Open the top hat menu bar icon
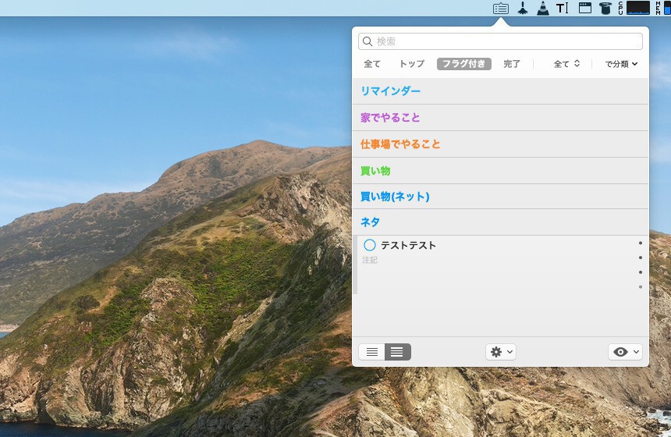671x437 pixels. tap(605, 9)
